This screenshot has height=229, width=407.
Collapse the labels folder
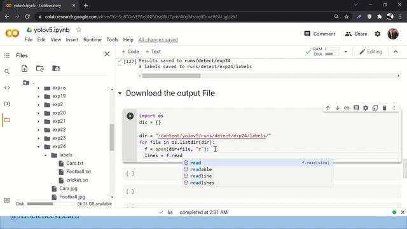[45, 155]
